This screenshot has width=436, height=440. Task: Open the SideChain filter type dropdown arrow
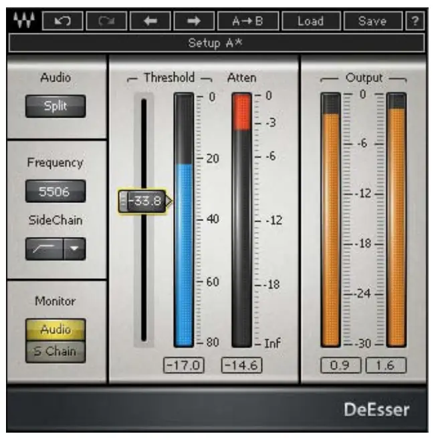pos(74,248)
